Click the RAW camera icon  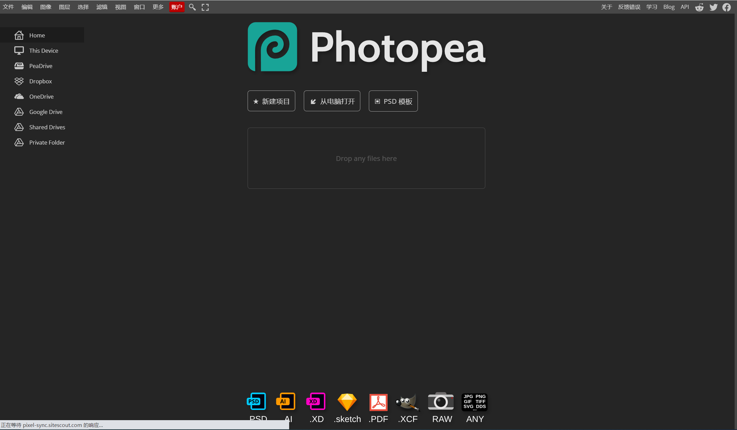[441, 402]
